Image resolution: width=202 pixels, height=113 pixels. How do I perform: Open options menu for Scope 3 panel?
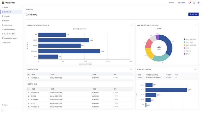[x=195, y=25]
